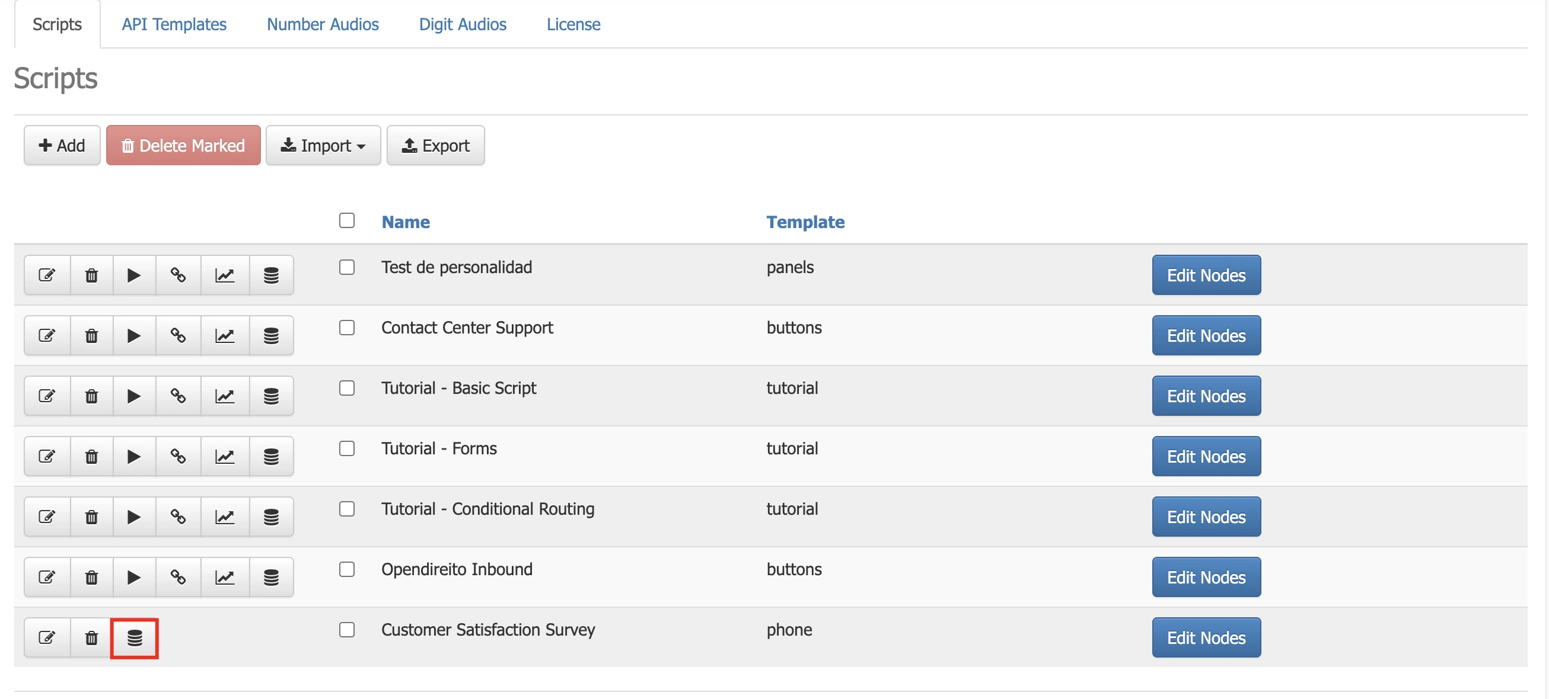Click the Add button
This screenshot has width=1549, height=699.
point(61,145)
